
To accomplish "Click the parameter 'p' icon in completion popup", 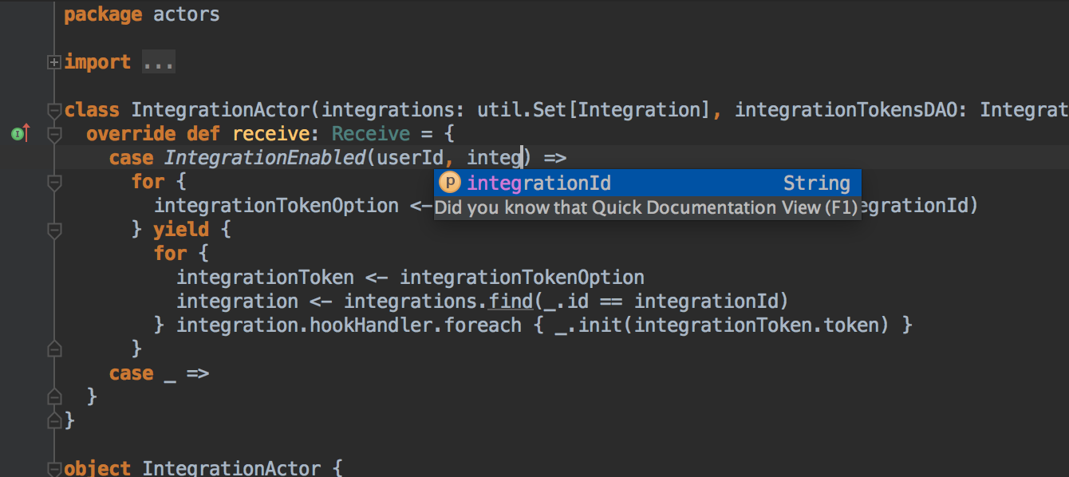I will [x=451, y=183].
